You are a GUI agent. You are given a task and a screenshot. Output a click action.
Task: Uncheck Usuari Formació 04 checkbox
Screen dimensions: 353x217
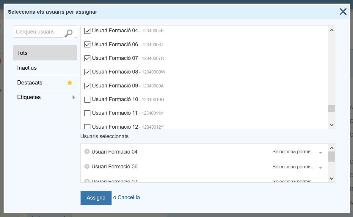point(87,31)
